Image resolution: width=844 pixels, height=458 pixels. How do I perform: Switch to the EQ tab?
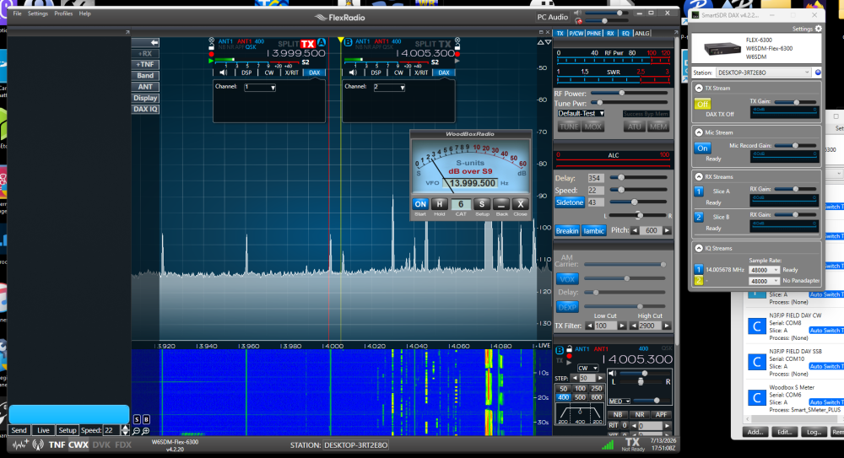tap(625, 34)
